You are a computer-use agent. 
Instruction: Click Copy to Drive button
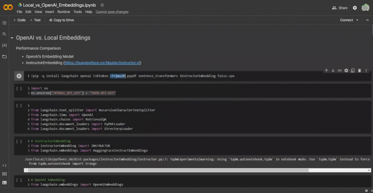62,20
